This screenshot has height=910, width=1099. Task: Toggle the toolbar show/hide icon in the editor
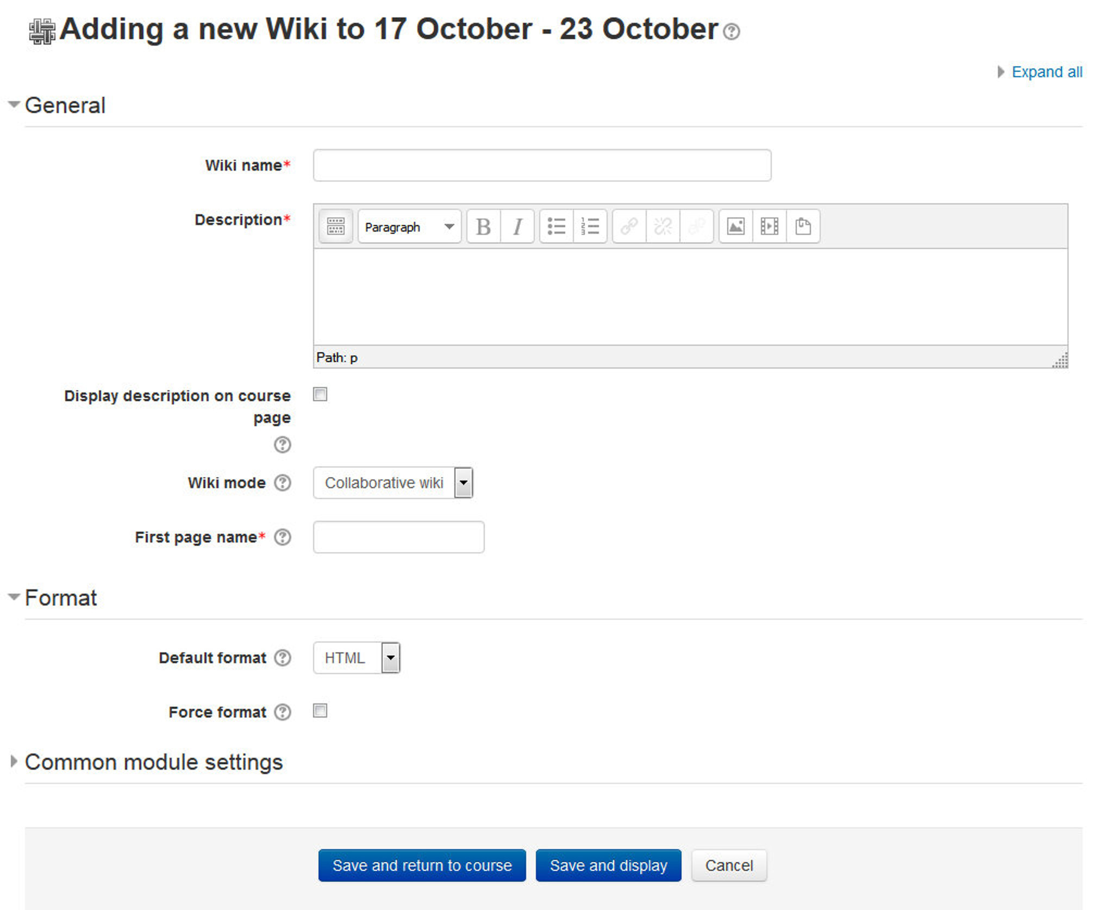[x=335, y=227]
